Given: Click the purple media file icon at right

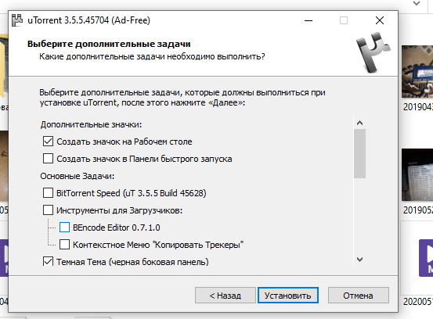Looking at the screenshot, I should coord(426,258).
